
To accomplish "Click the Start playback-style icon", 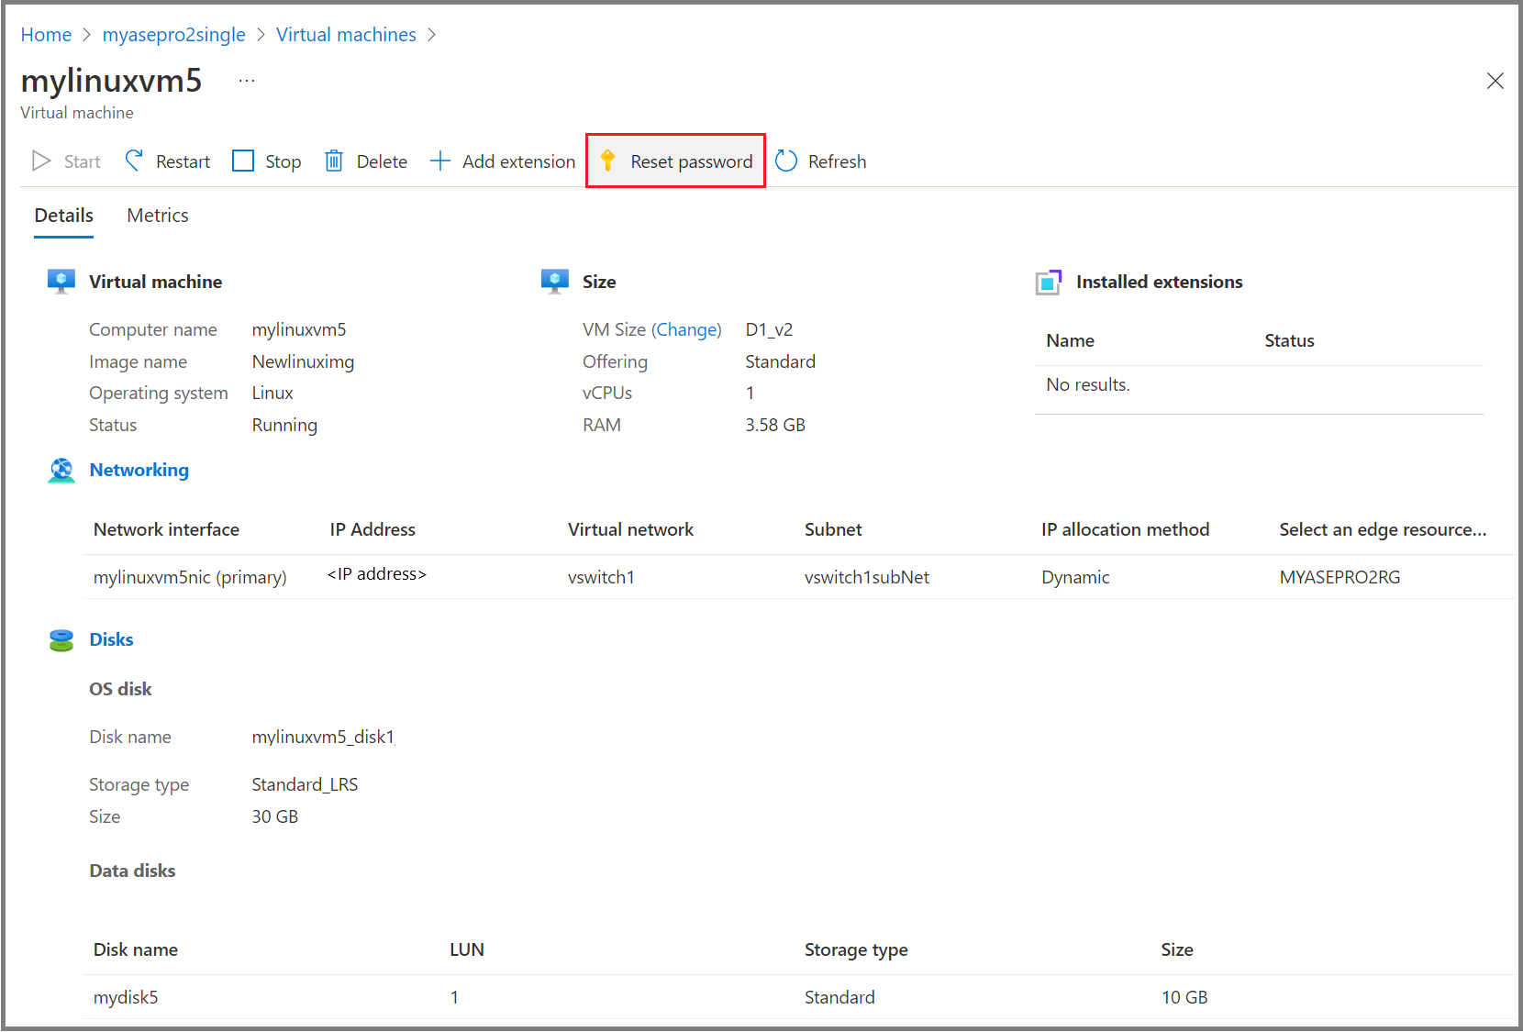I will tap(40, 161).
